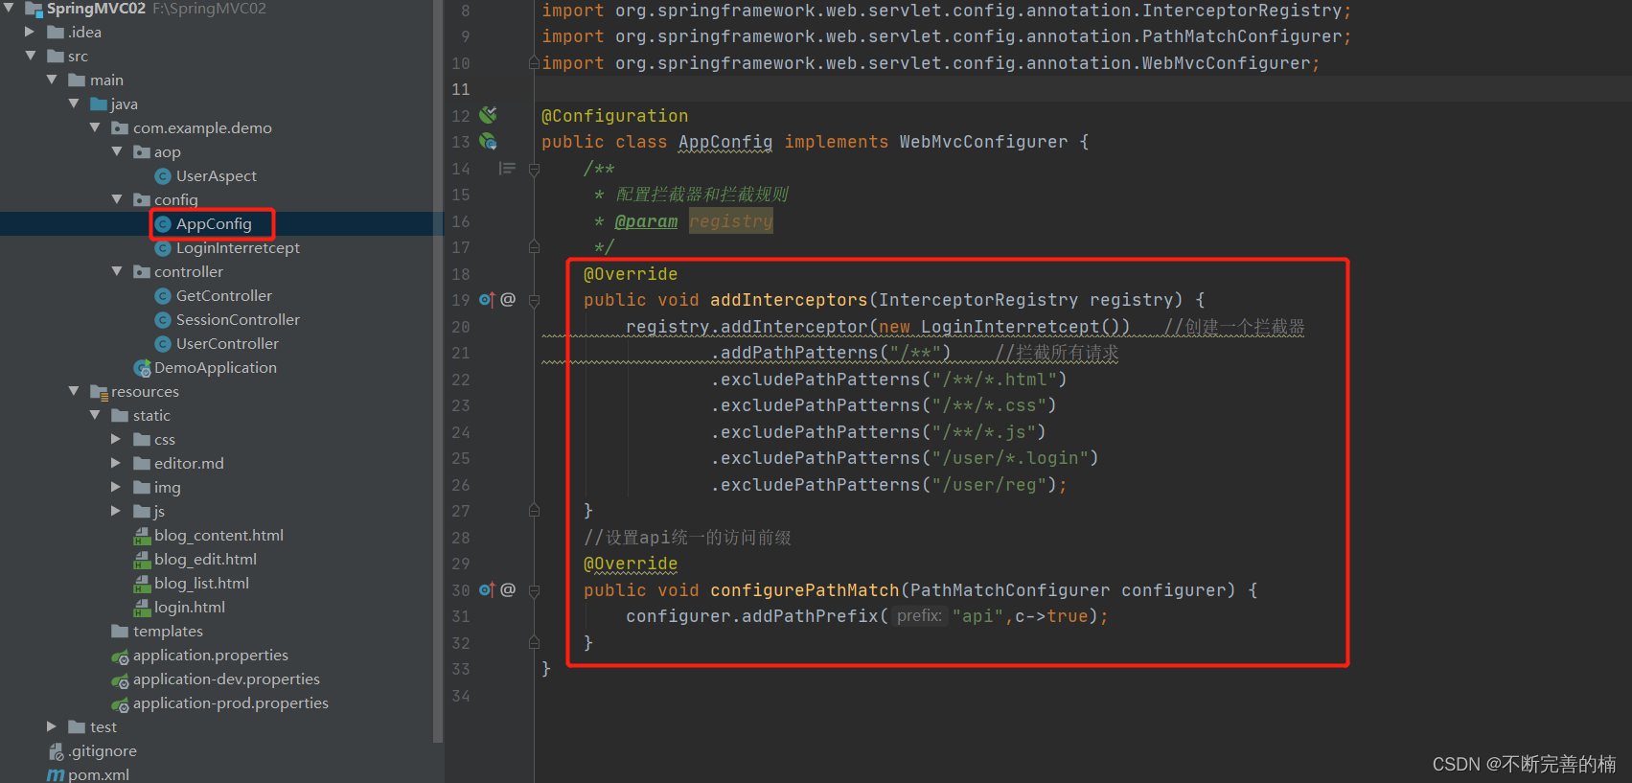This screenshot has width=1632, height=783.
Task: Open application-dev.properties file
Action: point(226,679)
